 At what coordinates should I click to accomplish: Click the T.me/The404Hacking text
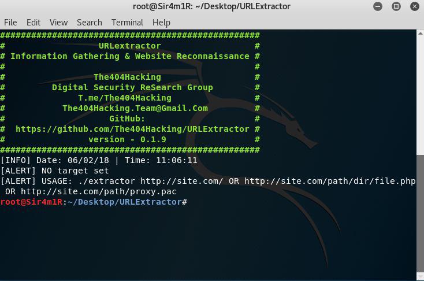[x=124, y=98]
